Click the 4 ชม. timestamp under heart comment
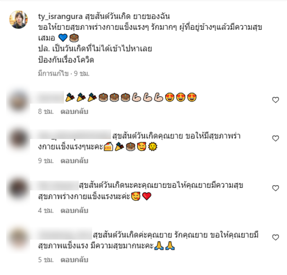This screenshot has height=275, width=287. 46,211
